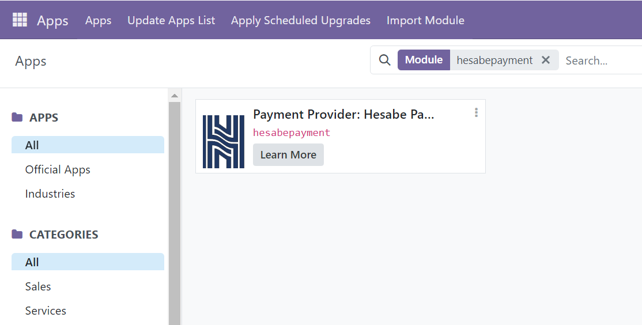642x325 pixels.
Task: Open the main apps grid menu
Action: click(20, 20)
